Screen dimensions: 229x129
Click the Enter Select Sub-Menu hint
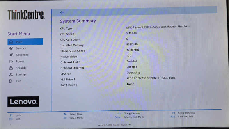click(130, 117)
